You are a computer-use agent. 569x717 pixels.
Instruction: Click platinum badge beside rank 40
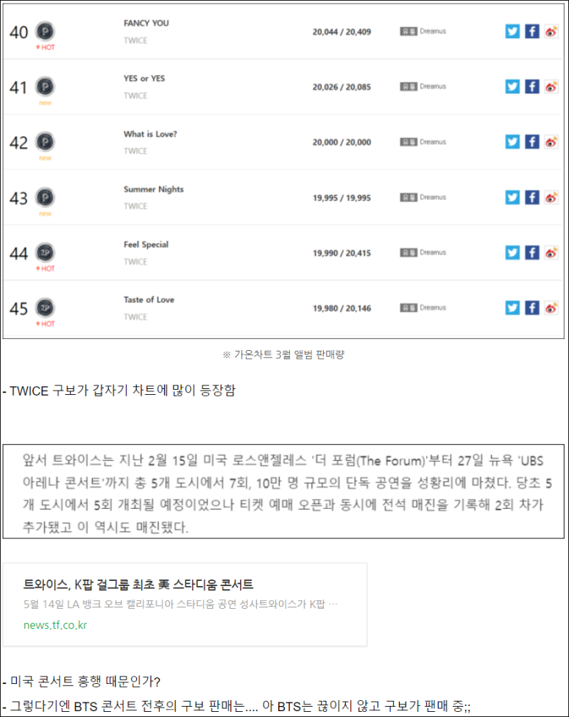[46, 32]
